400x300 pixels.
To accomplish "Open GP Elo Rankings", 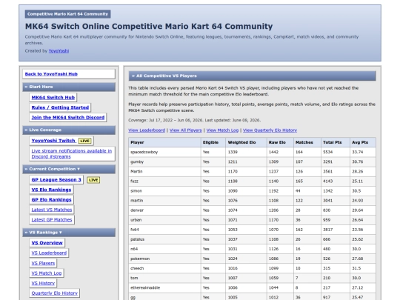I will 52,199.
